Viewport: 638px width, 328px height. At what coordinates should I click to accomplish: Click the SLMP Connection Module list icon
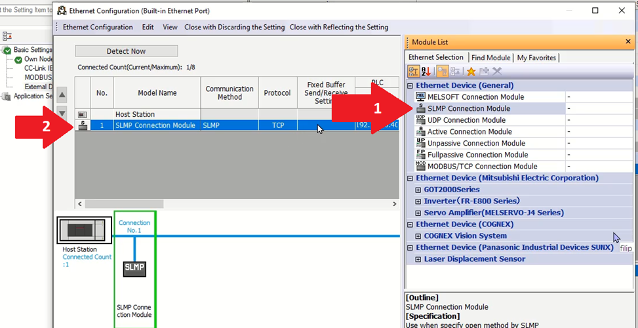[420, 108]
